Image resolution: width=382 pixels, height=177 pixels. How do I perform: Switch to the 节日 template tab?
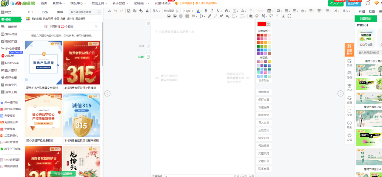pyautogui.click(x=30, y=12)
